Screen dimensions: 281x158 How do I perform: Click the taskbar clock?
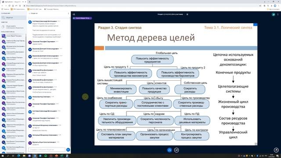(272, 156)
